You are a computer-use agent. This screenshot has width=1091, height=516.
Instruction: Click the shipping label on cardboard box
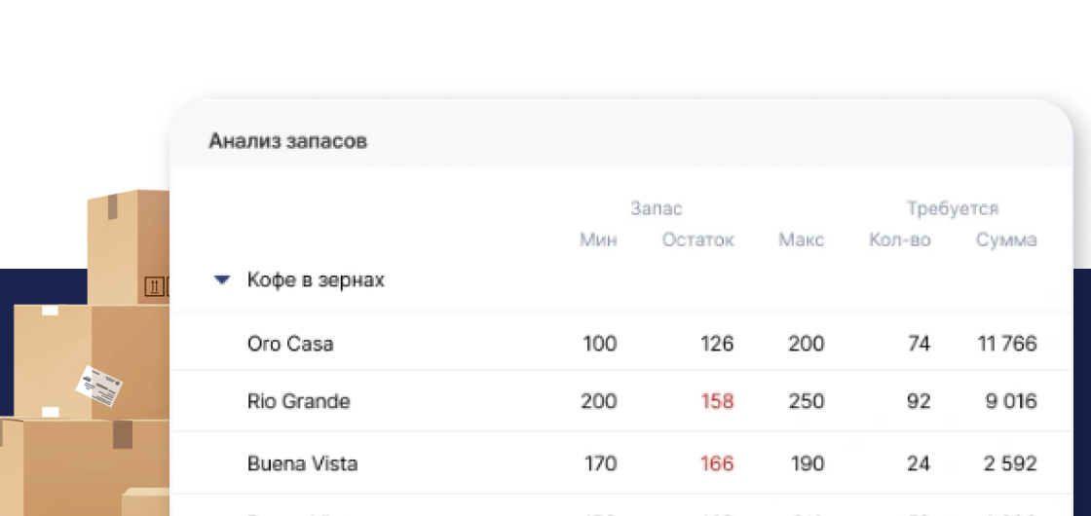100,387
